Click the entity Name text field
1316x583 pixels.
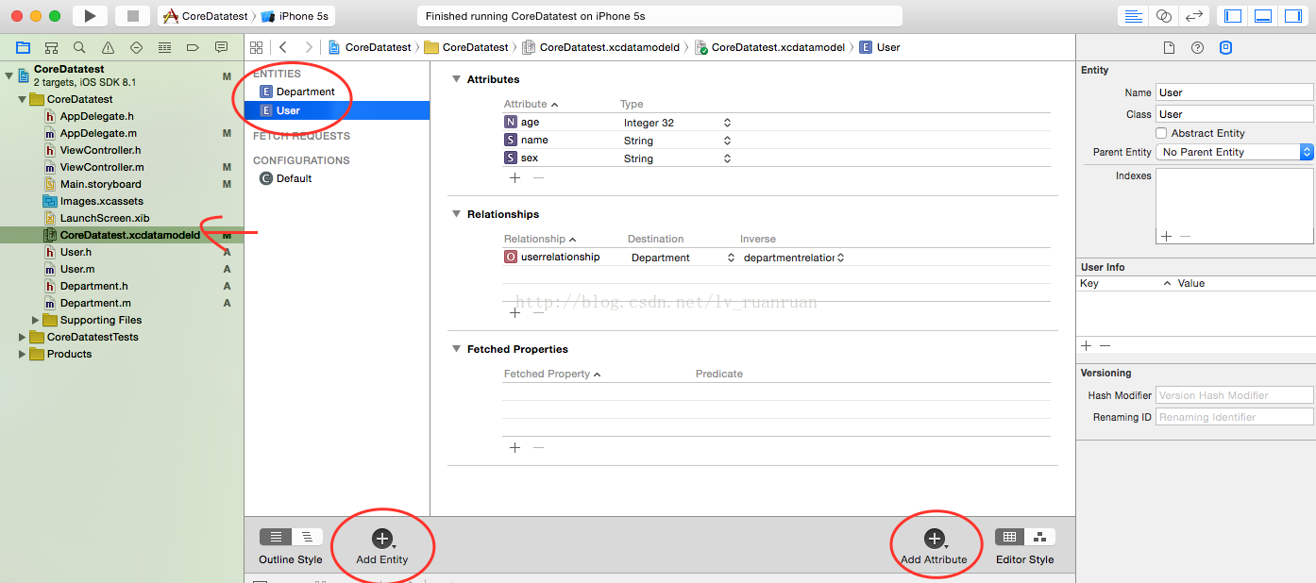[1234, 92]
